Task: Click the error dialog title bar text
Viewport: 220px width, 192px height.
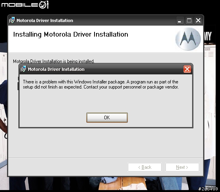Action: [x=56, y=69]
